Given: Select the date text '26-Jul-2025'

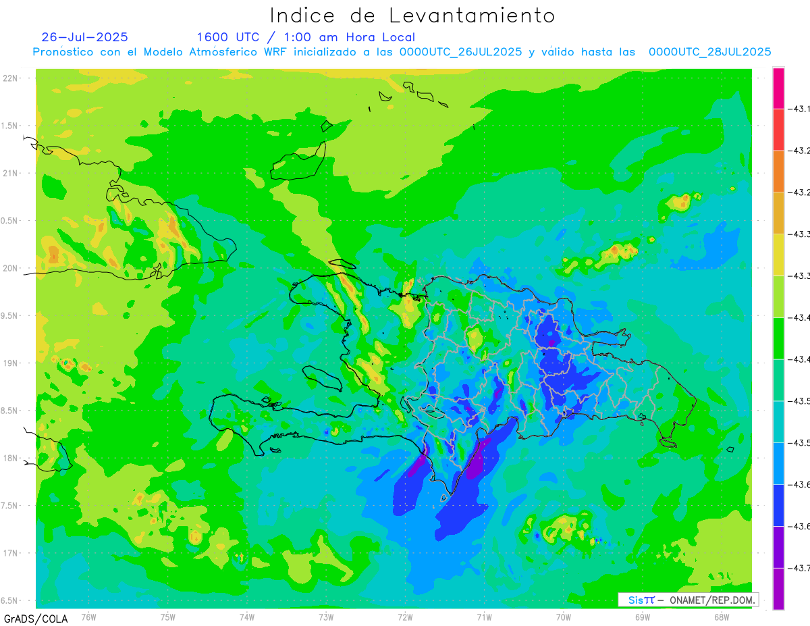Looking at the screenshot, I should coord(84,37).
